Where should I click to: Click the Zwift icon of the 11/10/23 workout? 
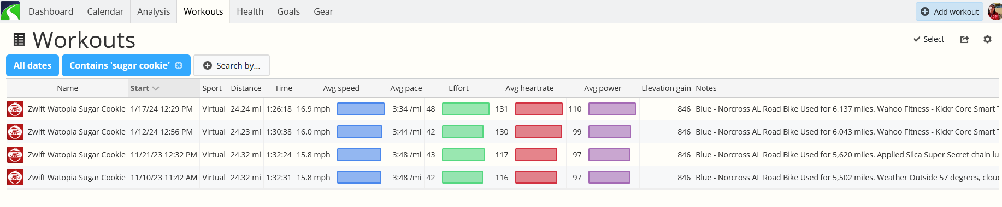[15, 178]
